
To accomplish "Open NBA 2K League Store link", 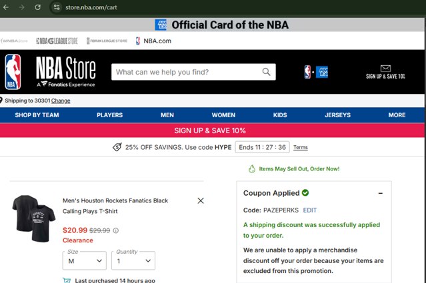I will pos(107,41).
